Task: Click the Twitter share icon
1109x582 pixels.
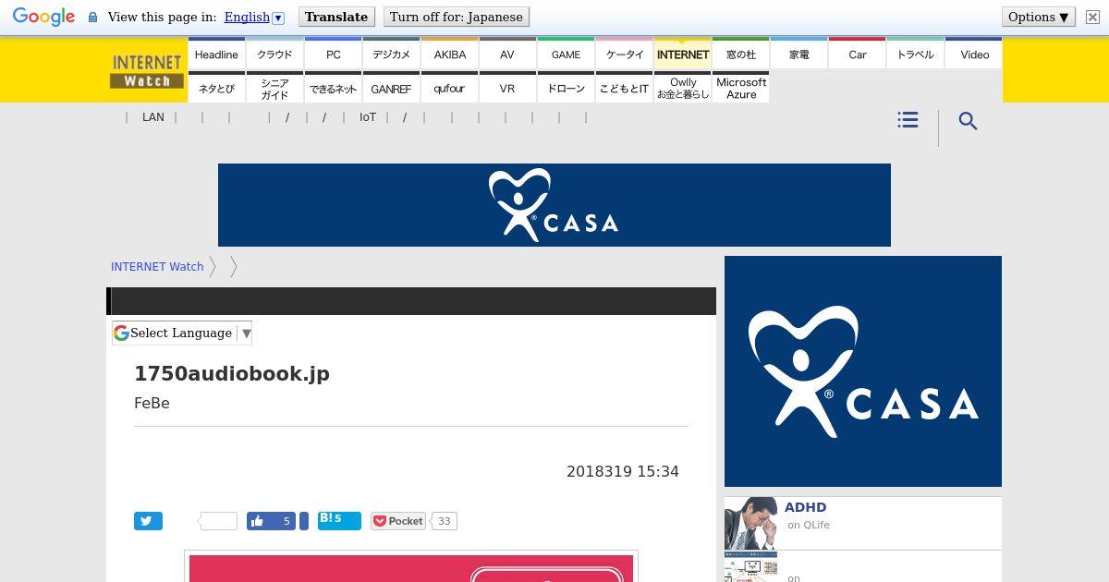Action: 148,521
